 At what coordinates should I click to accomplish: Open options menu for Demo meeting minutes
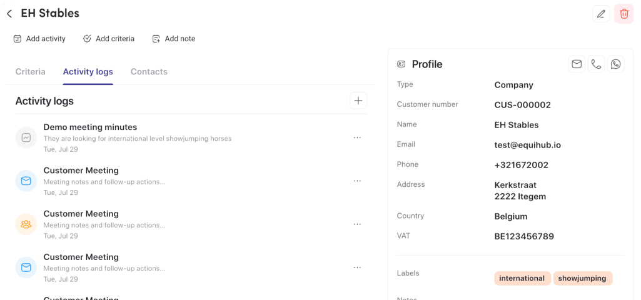357,137
